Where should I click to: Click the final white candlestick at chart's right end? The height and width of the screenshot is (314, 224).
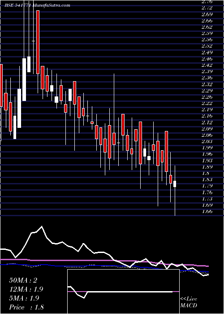(x=175, y=184)
